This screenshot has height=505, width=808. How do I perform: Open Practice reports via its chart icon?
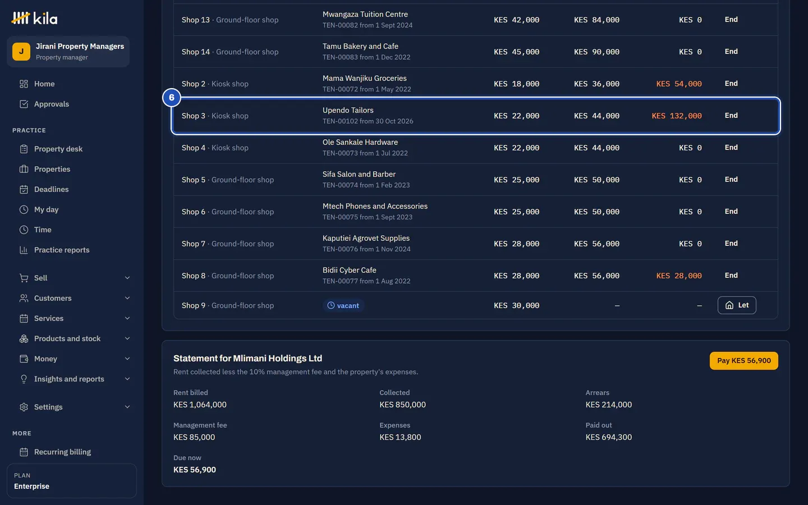(x=24, y=250)
